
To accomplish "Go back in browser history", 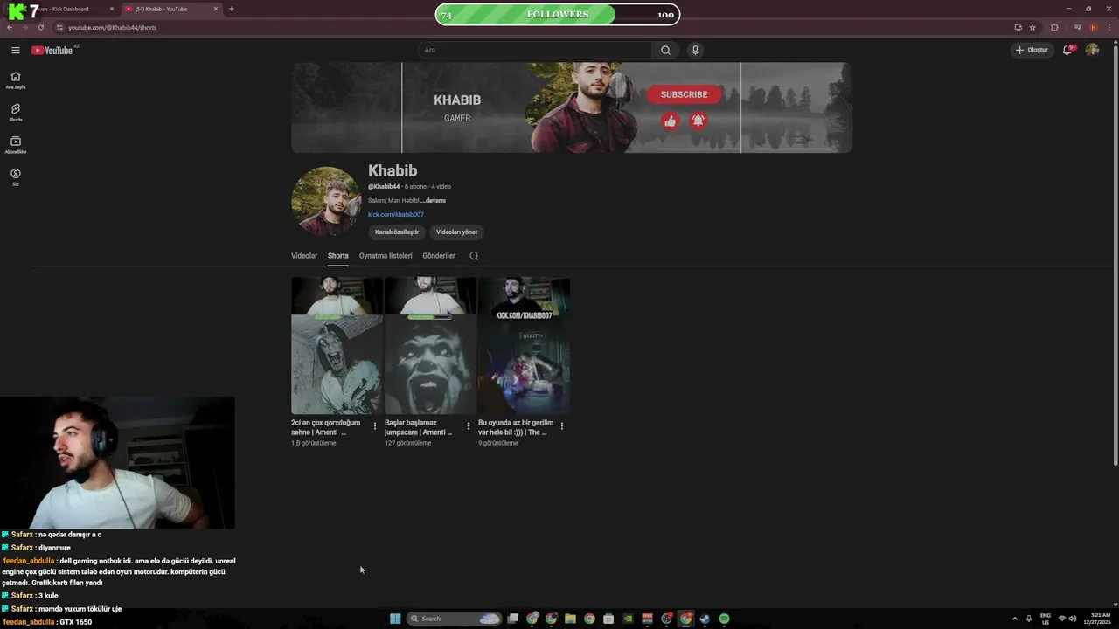I will [10, 27].
